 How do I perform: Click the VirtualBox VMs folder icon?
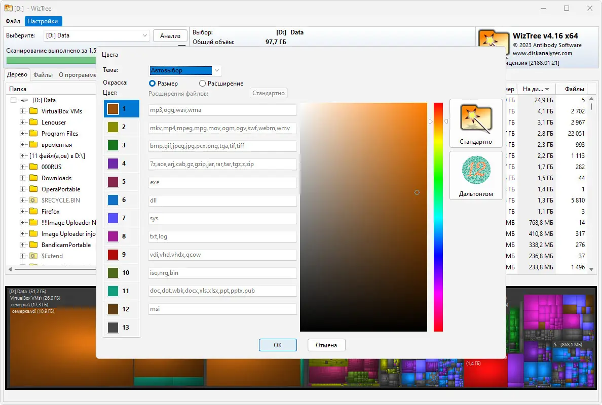coord(33,111)
